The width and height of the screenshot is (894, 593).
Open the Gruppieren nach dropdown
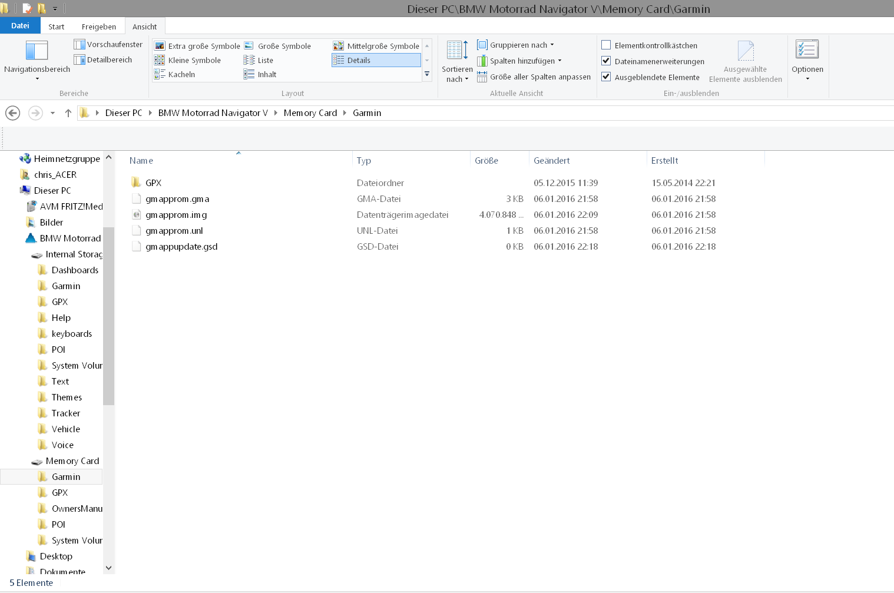(x=516, y=45)
